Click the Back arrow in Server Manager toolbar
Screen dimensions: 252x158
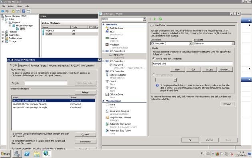2,11
